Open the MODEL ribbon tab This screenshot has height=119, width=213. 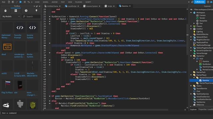pos(46,2)
